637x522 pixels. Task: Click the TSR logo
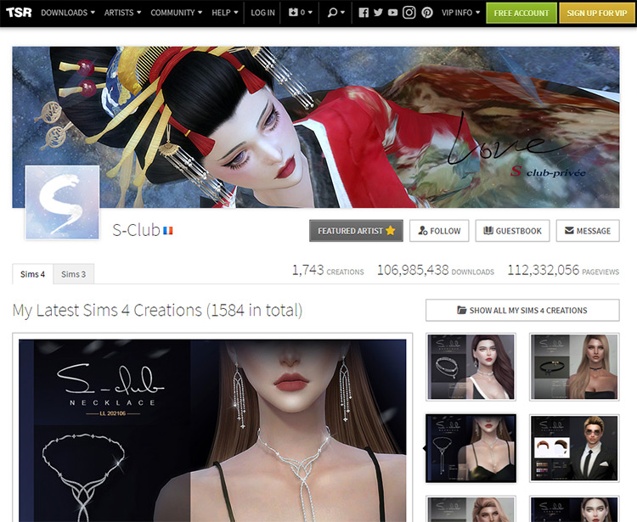[x=19, y=13]
